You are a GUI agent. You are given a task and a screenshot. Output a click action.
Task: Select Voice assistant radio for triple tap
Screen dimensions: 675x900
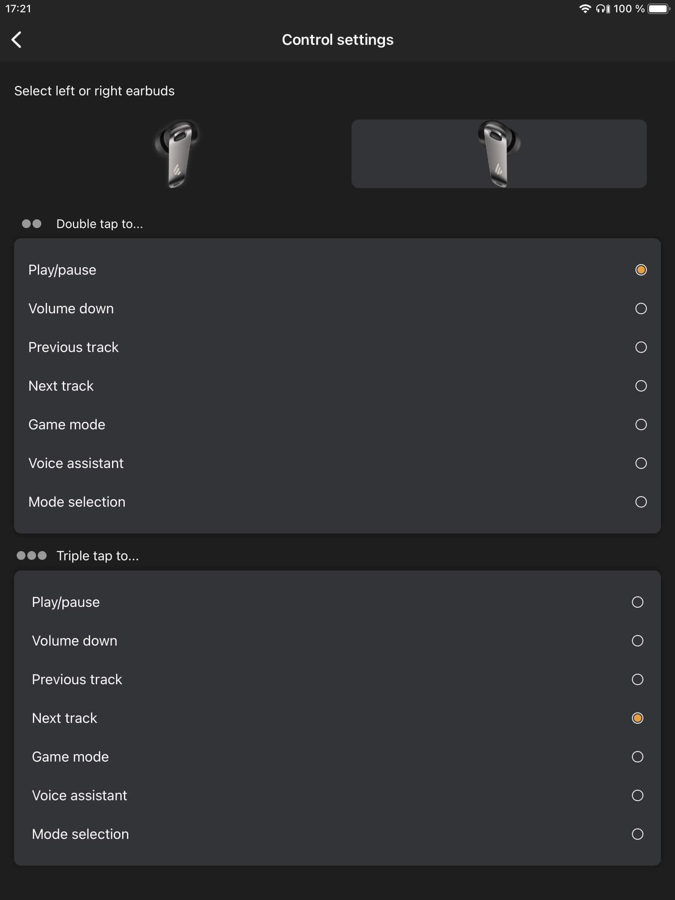click(637, 795)
